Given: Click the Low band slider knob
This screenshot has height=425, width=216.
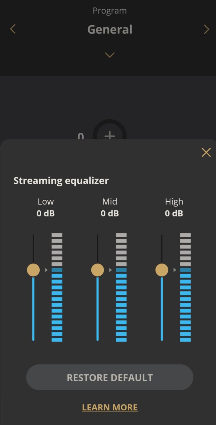Looking at the screenshot, I should 33,270.
